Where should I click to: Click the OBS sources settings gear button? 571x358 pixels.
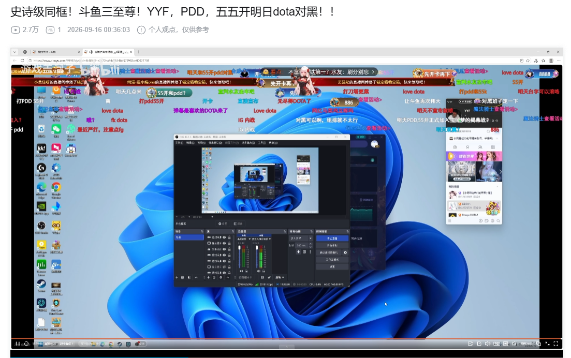[x=223, y=223]
